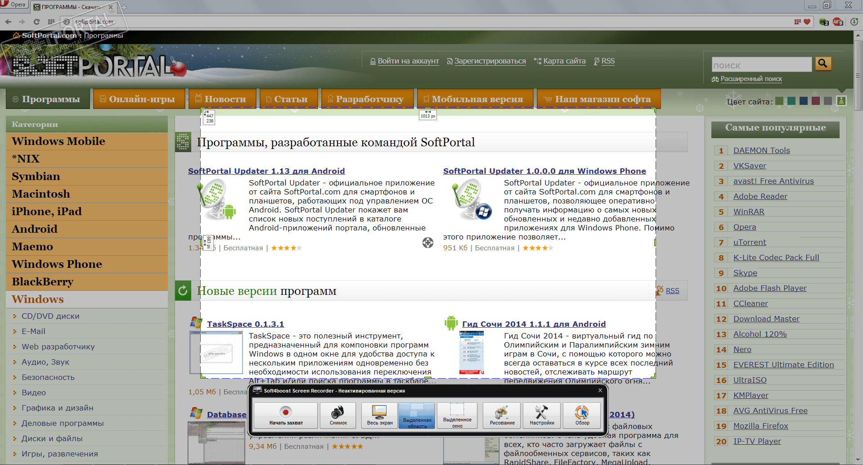This screenshot has height=465, width=863.
Task: Open DAEMON Tools in popular list
Action: (x=761, y=150)
